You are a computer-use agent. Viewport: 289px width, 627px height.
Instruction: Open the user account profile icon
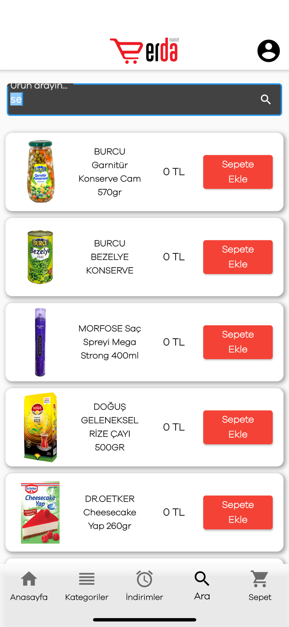[x=268, y=51]
